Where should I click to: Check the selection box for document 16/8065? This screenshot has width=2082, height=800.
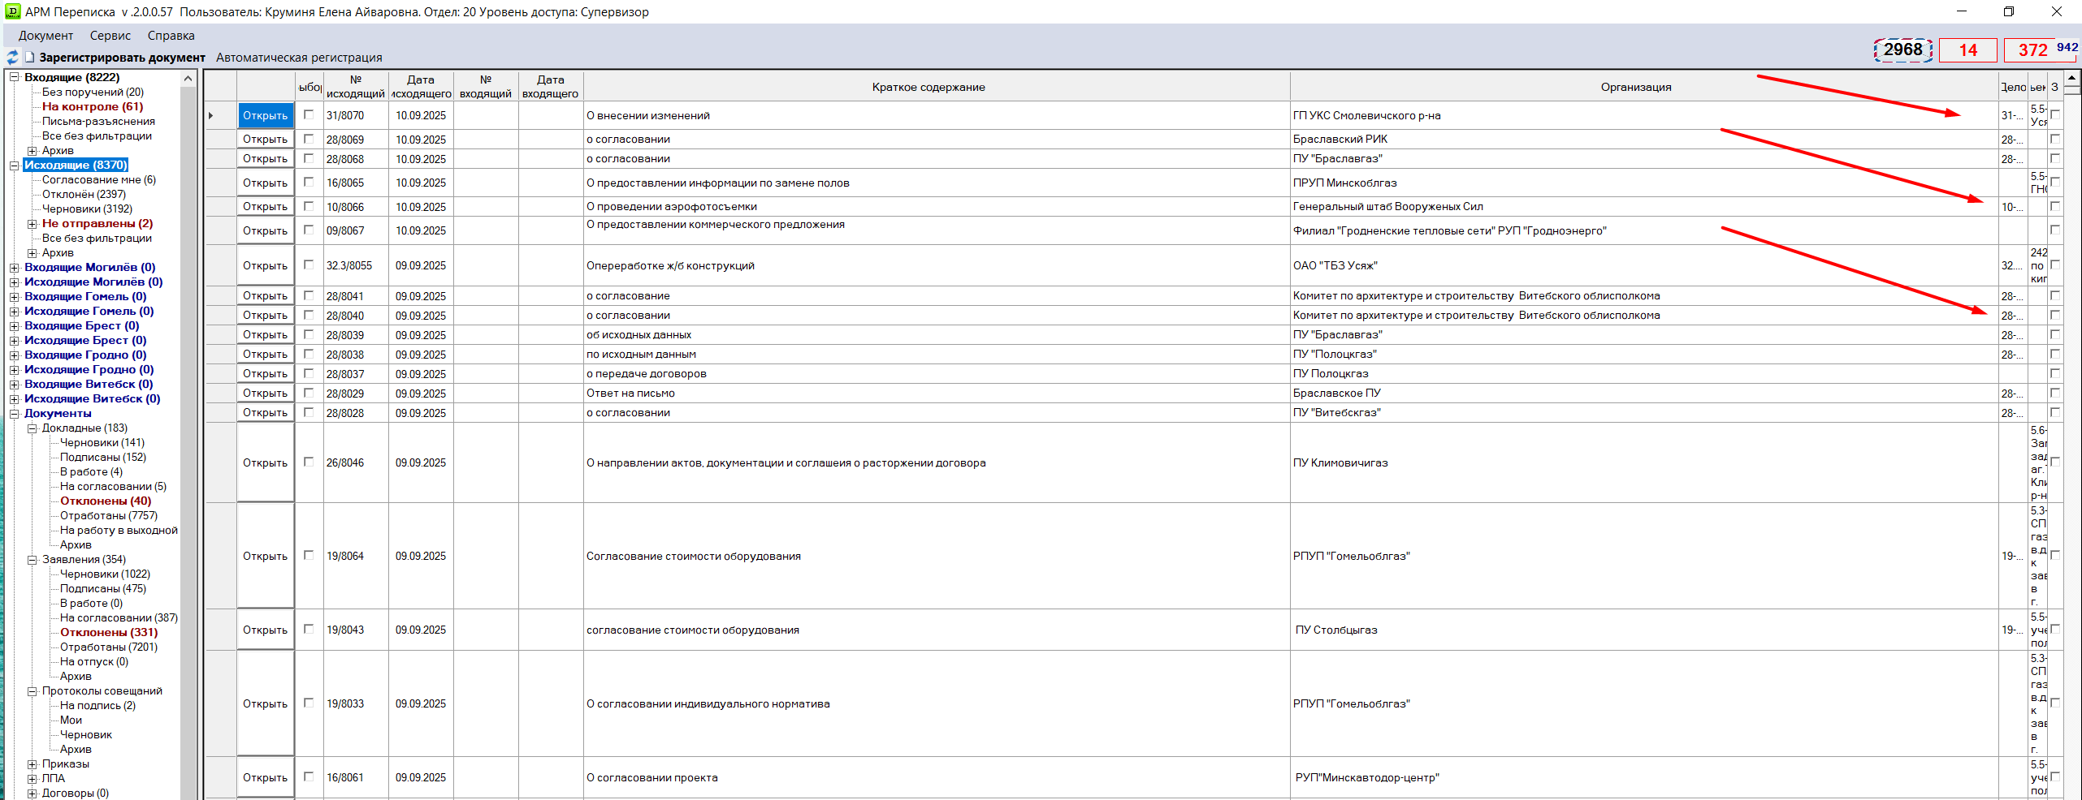tap(309, 183)
